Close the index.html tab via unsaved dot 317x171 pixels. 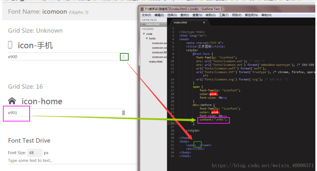(204, 23)
